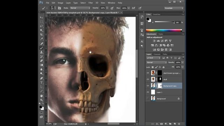Add a Color Balance adjustment
224x126 pixels.
pyautogui.click(x=156, y=45)
